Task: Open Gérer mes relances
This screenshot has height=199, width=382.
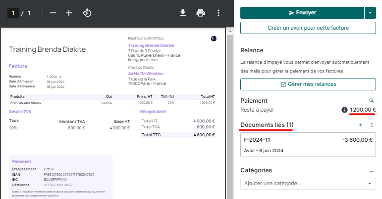Action: tap(308, 84)
